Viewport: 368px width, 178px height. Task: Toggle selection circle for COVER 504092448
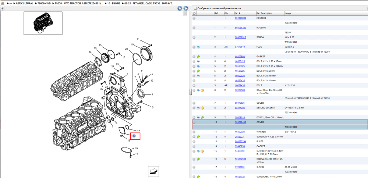pyautogui.click(x=194, y=122)
